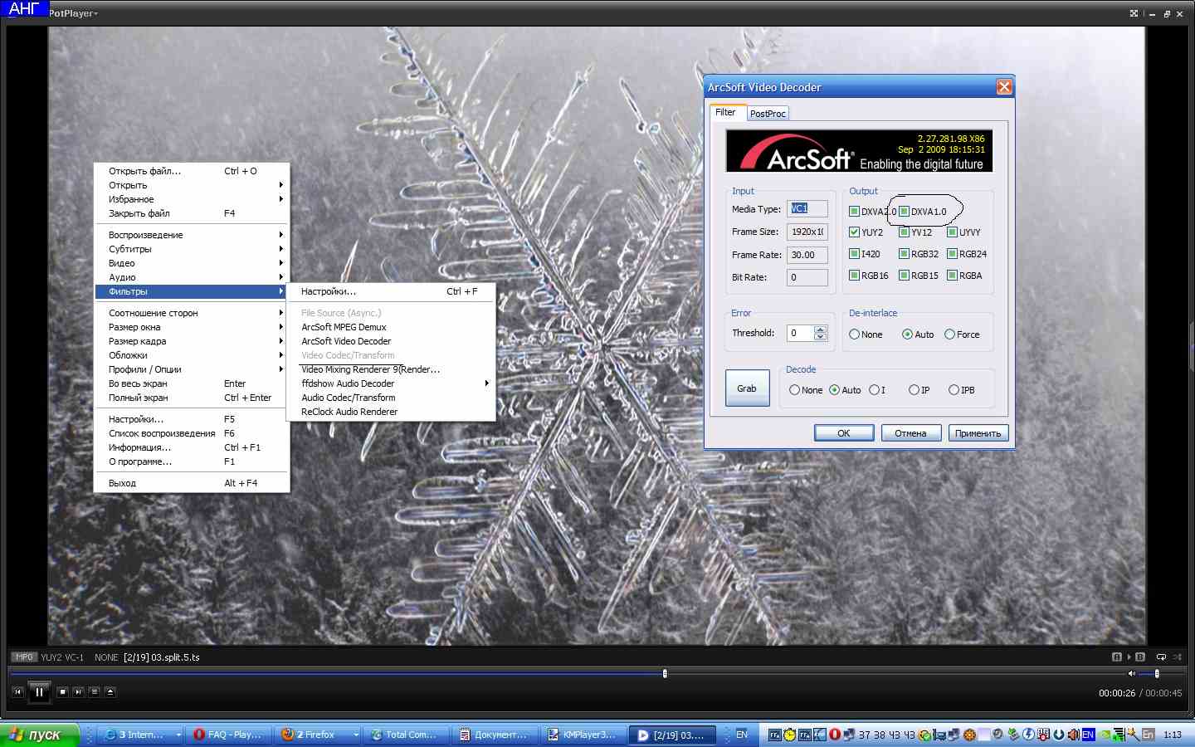Expand the Субтитры submenu

(192, 249)
